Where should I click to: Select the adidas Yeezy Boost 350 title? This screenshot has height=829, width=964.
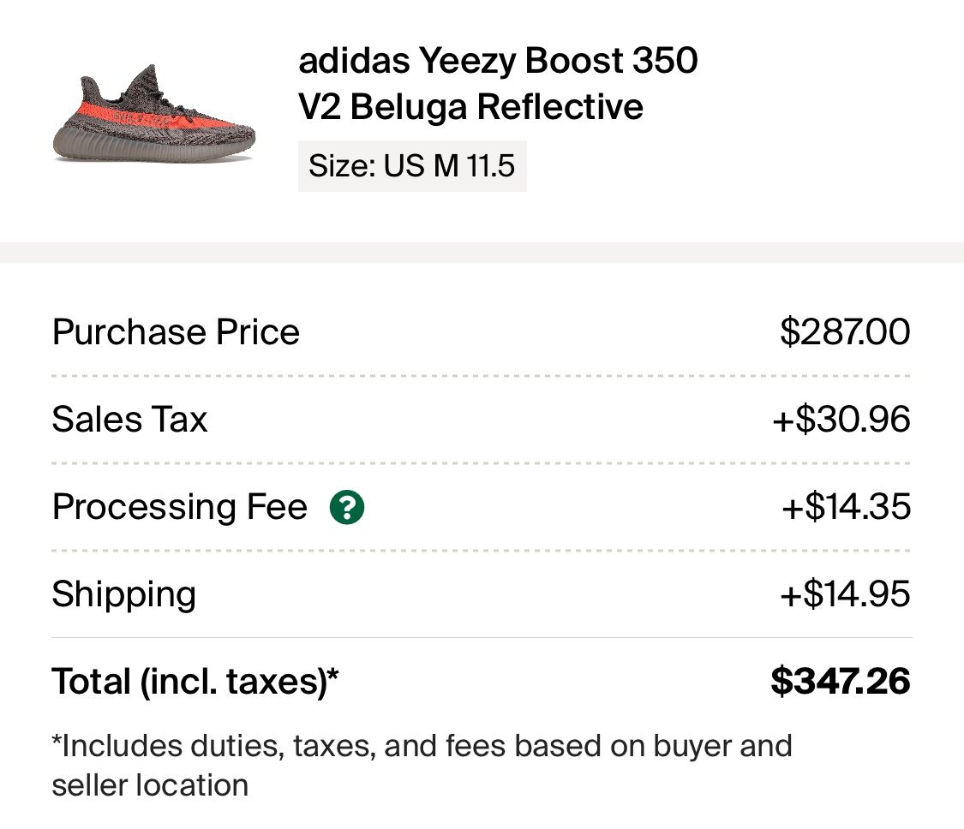tap(498, 60)
